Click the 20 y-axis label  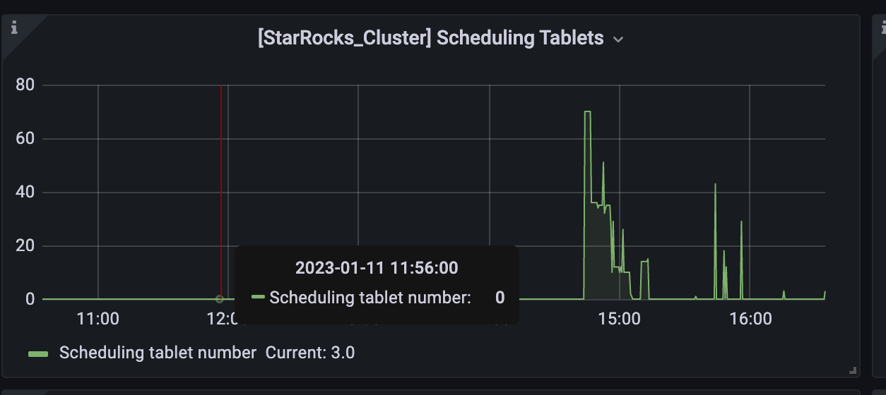click(x=25, y=246)
